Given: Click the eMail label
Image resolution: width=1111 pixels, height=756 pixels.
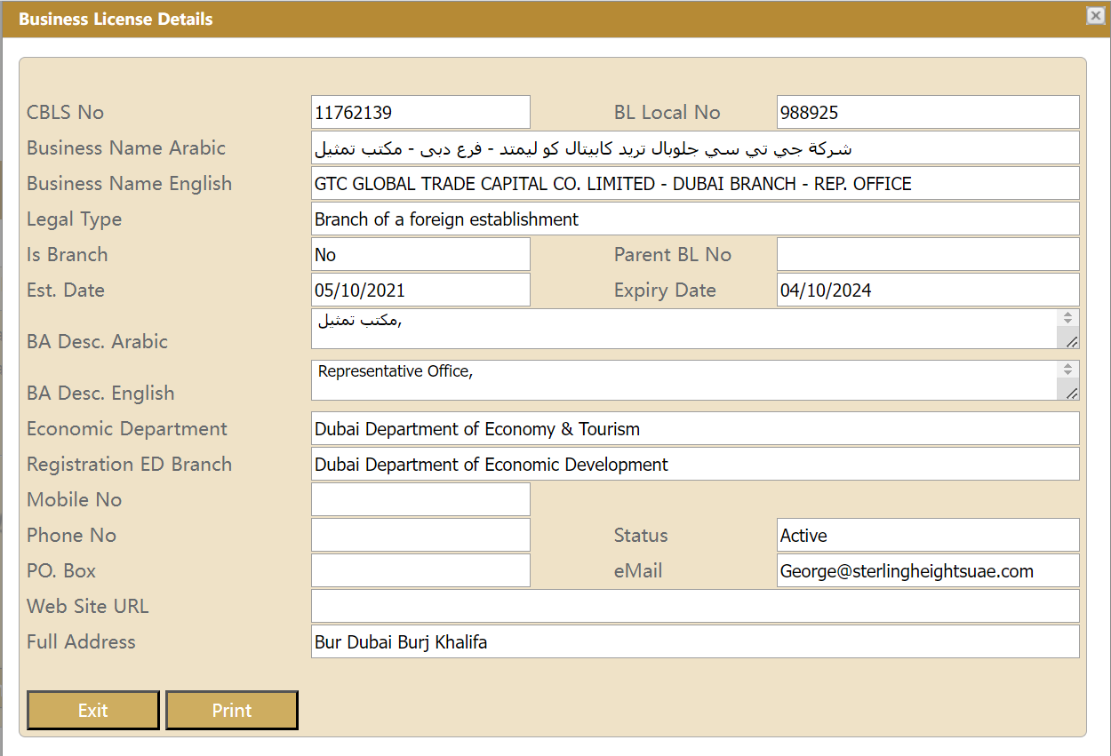Looking at the screenshot, I should click(x=638, y=570).
